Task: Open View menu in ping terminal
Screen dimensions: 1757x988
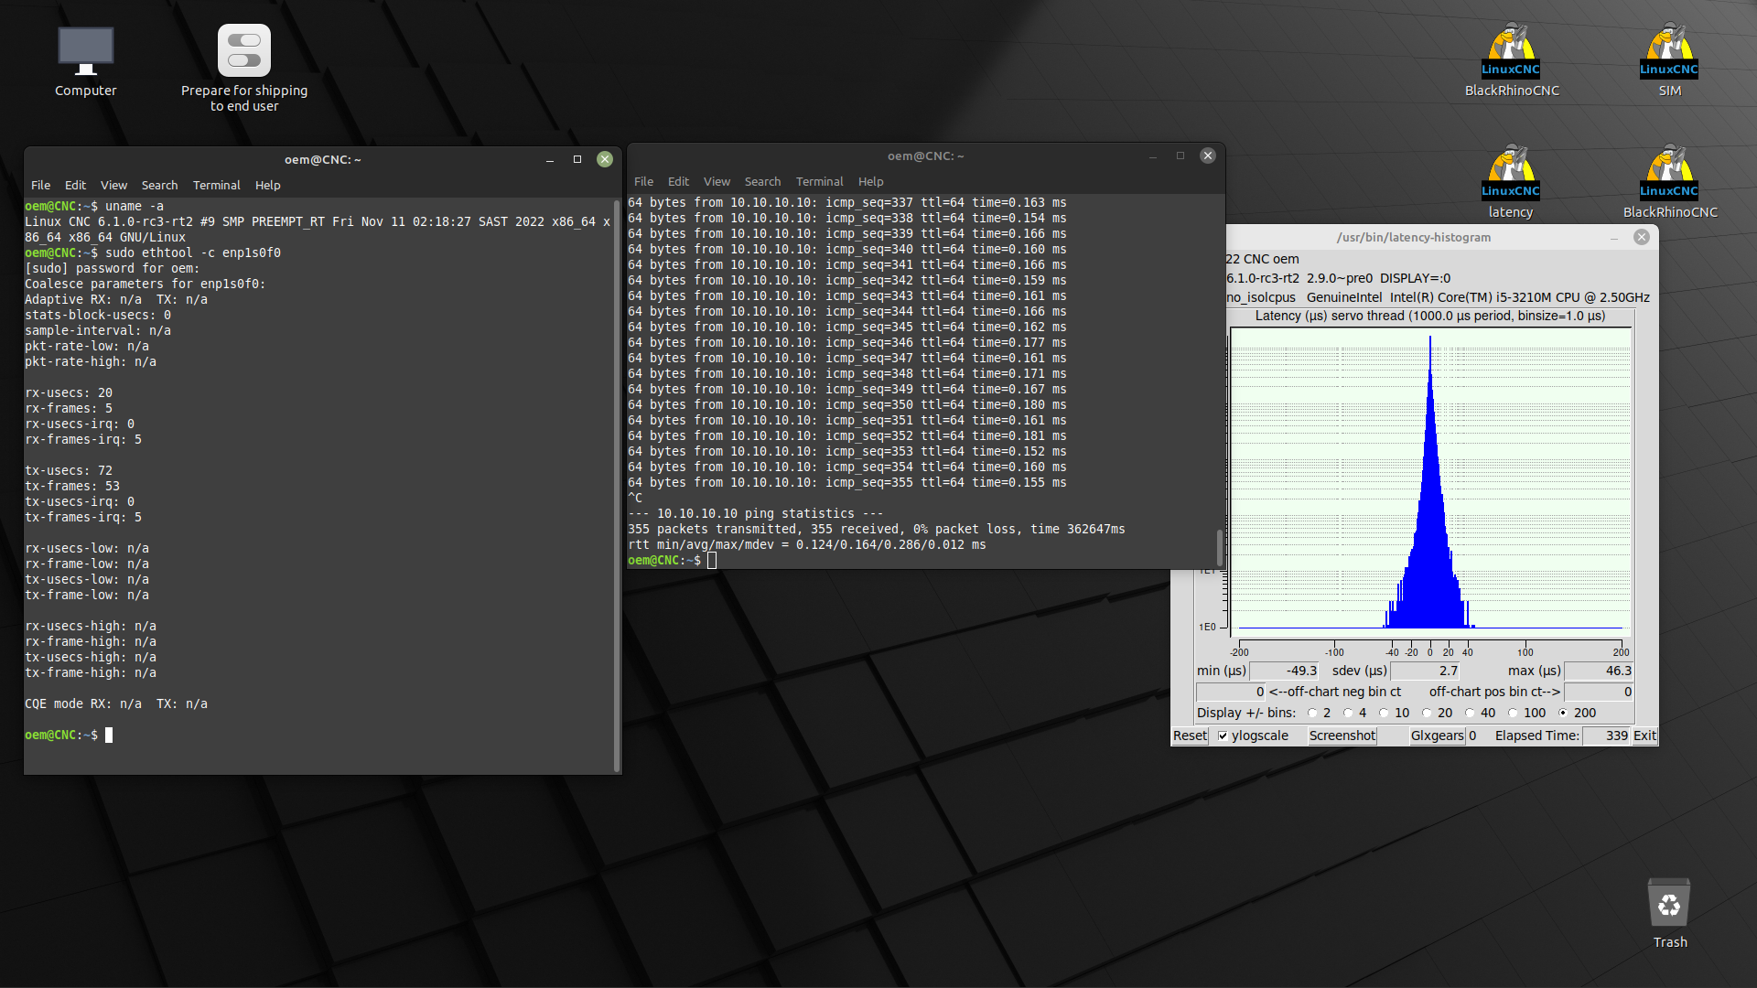Action: (717, 181)
